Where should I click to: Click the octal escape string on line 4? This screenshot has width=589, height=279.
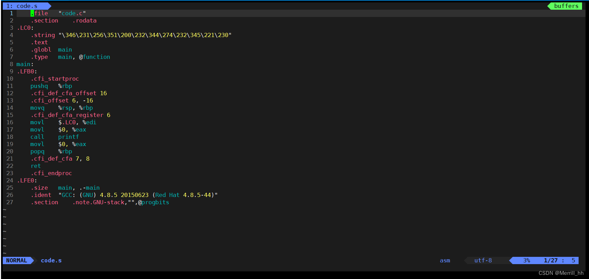(145, 35)
